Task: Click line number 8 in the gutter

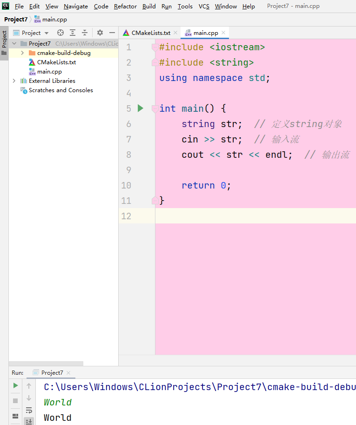Action: [x=129, y=155]
